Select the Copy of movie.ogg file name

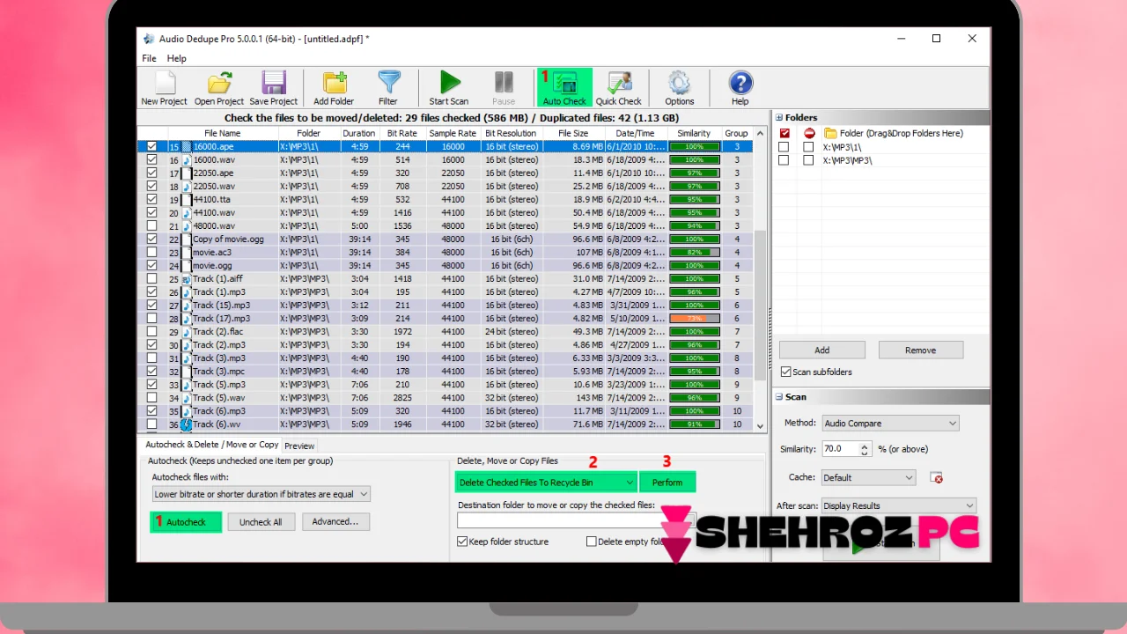coord(228,240)
